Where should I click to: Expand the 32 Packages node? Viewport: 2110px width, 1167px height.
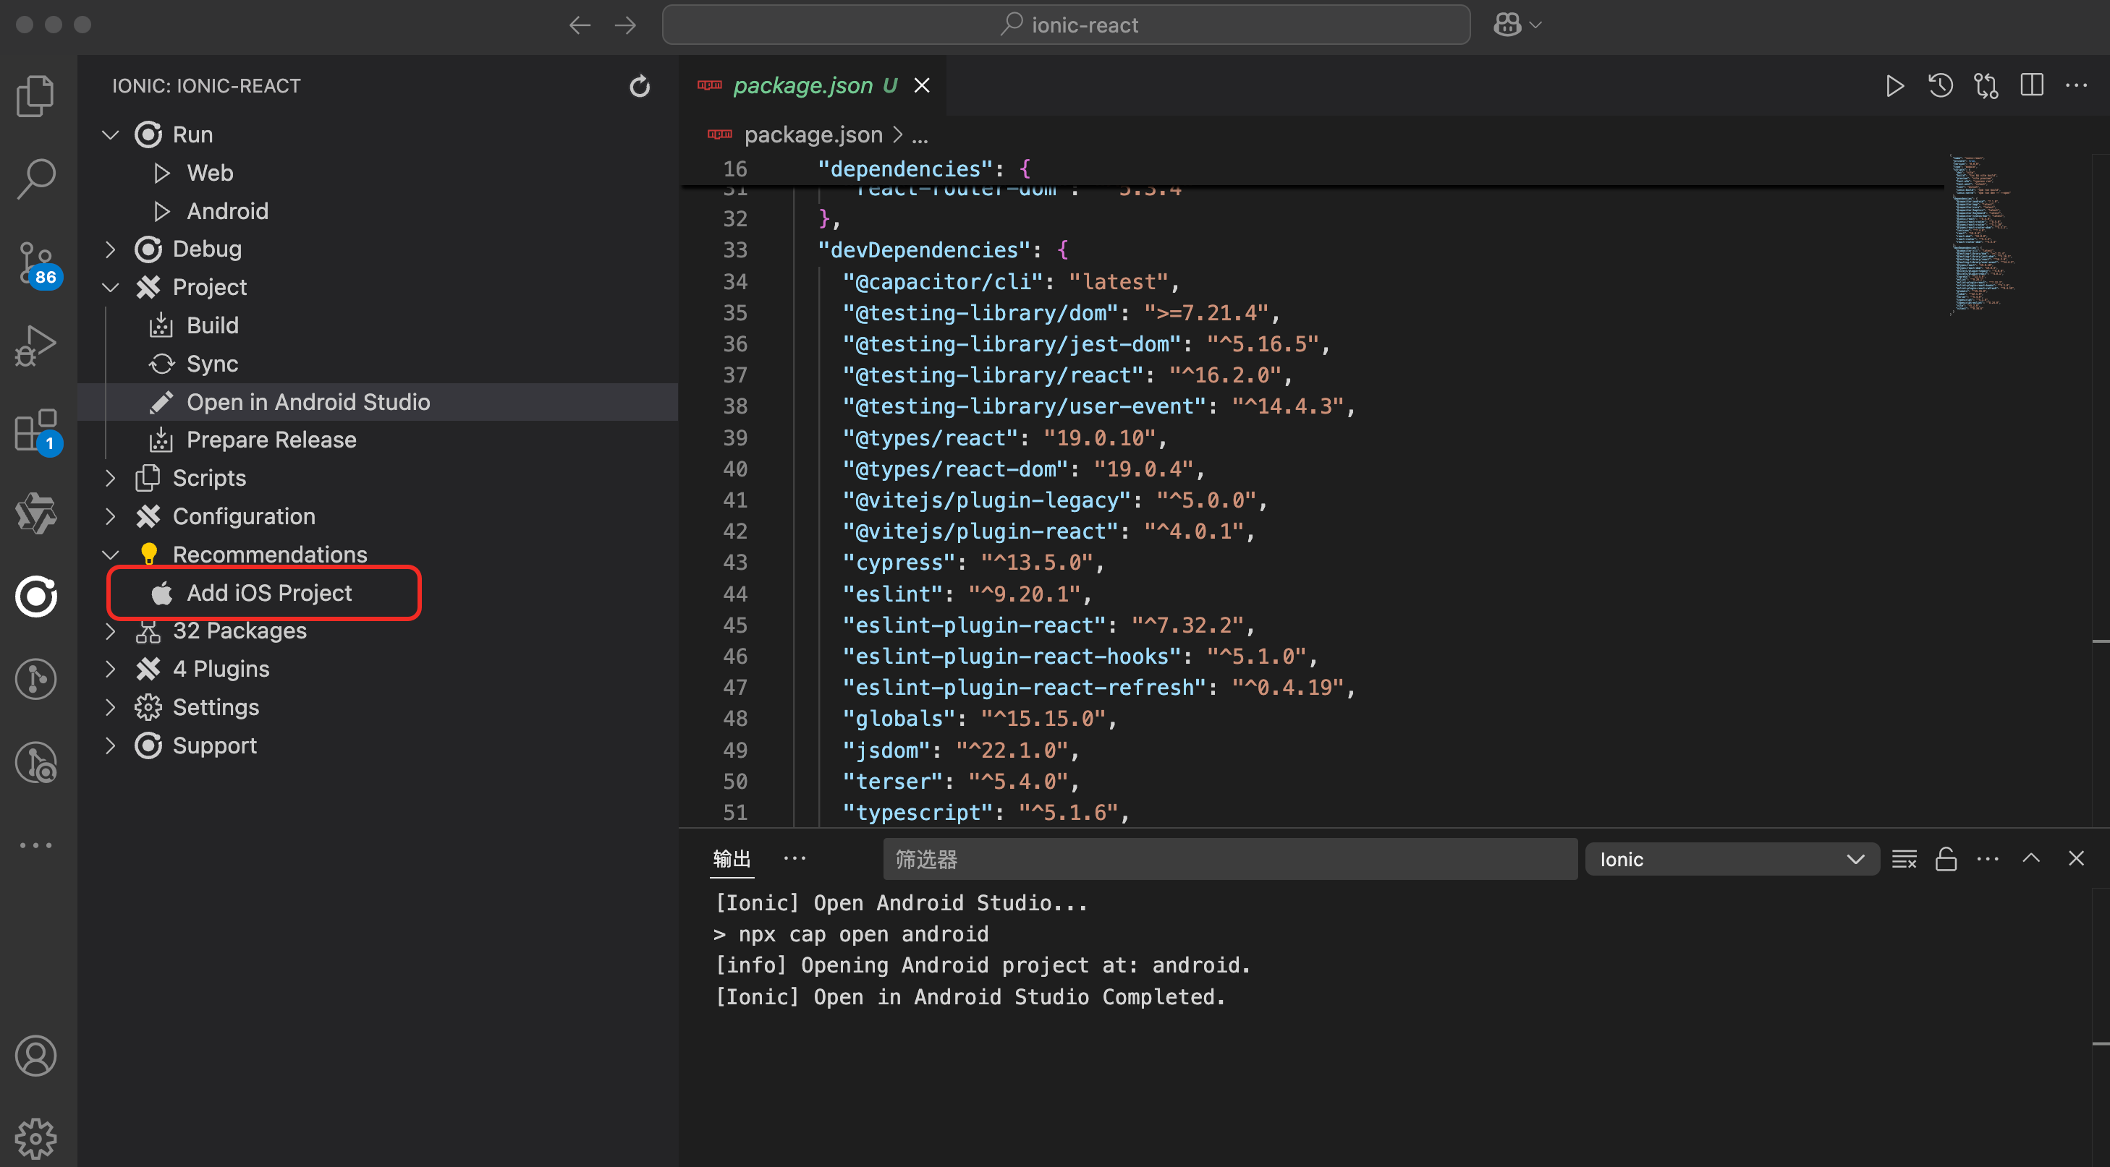click(x=111, y=631)
